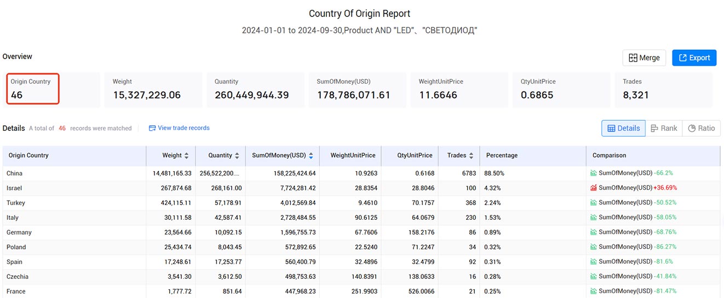Viewport: 724px width, 298px height.
Task: Switch to the Details view tab
Action: 623,128
